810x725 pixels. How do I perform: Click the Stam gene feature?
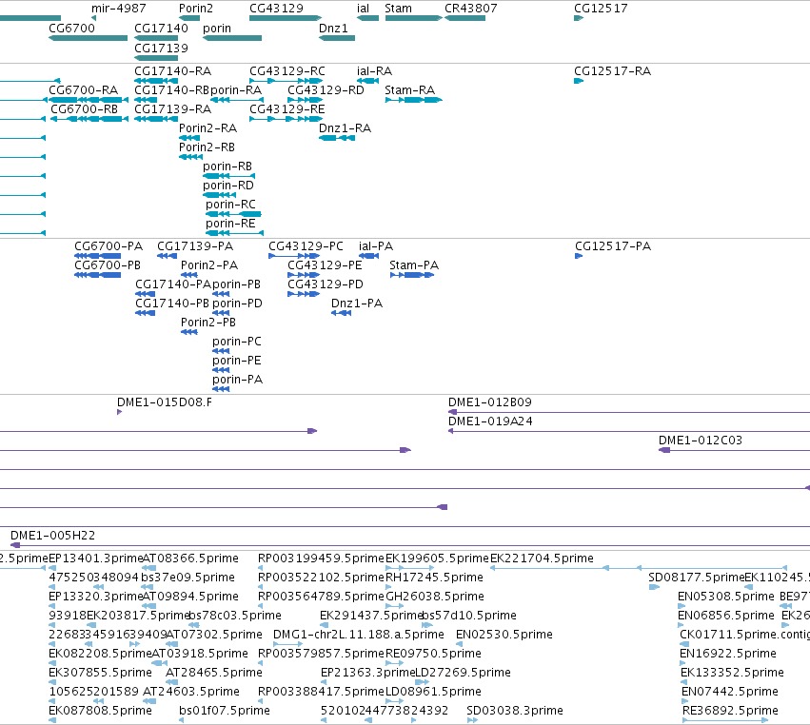414,18
